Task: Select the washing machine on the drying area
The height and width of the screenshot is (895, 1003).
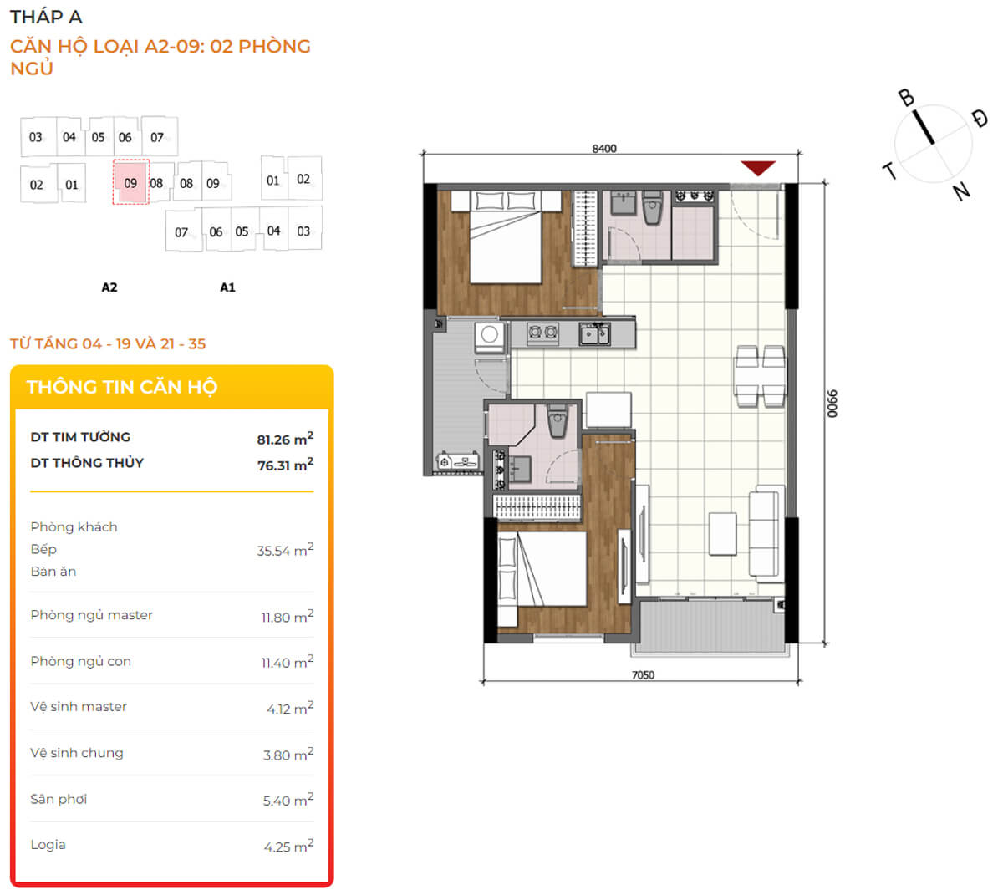Action: pyautogui.click(x=490, y=335)
